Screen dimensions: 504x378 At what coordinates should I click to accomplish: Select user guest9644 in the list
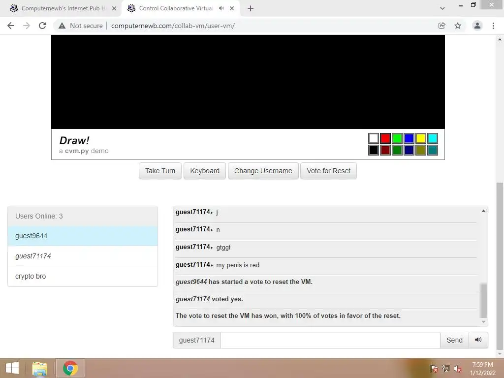click(83, 236)
